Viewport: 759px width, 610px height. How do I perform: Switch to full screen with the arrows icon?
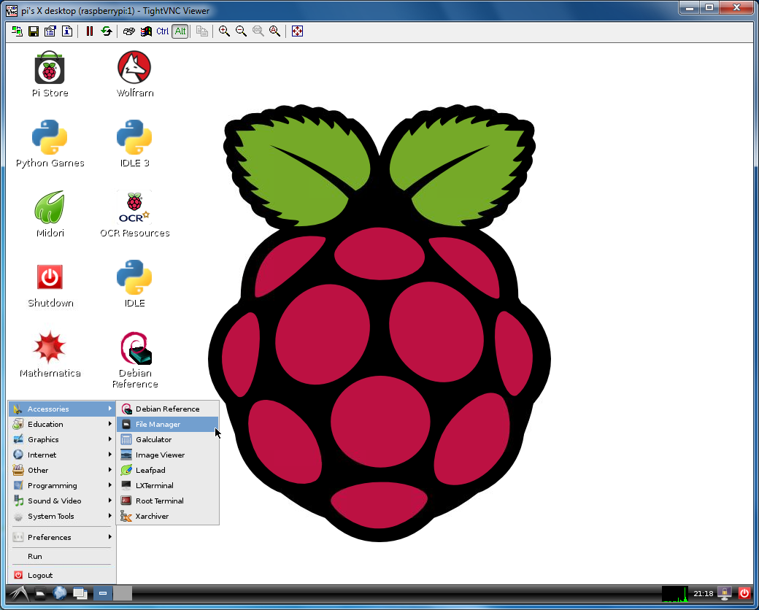pos(297,31)
